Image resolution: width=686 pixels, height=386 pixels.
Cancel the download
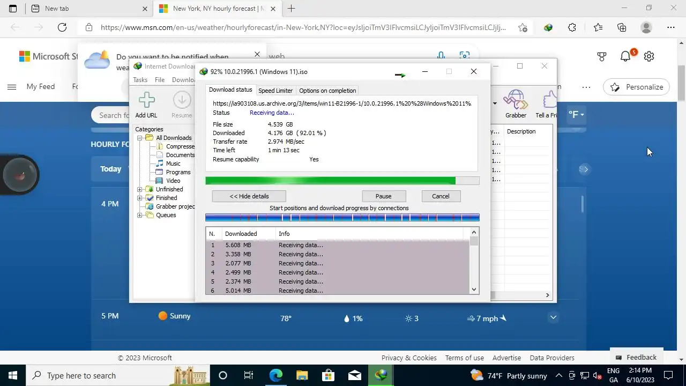tap(441, 196)
